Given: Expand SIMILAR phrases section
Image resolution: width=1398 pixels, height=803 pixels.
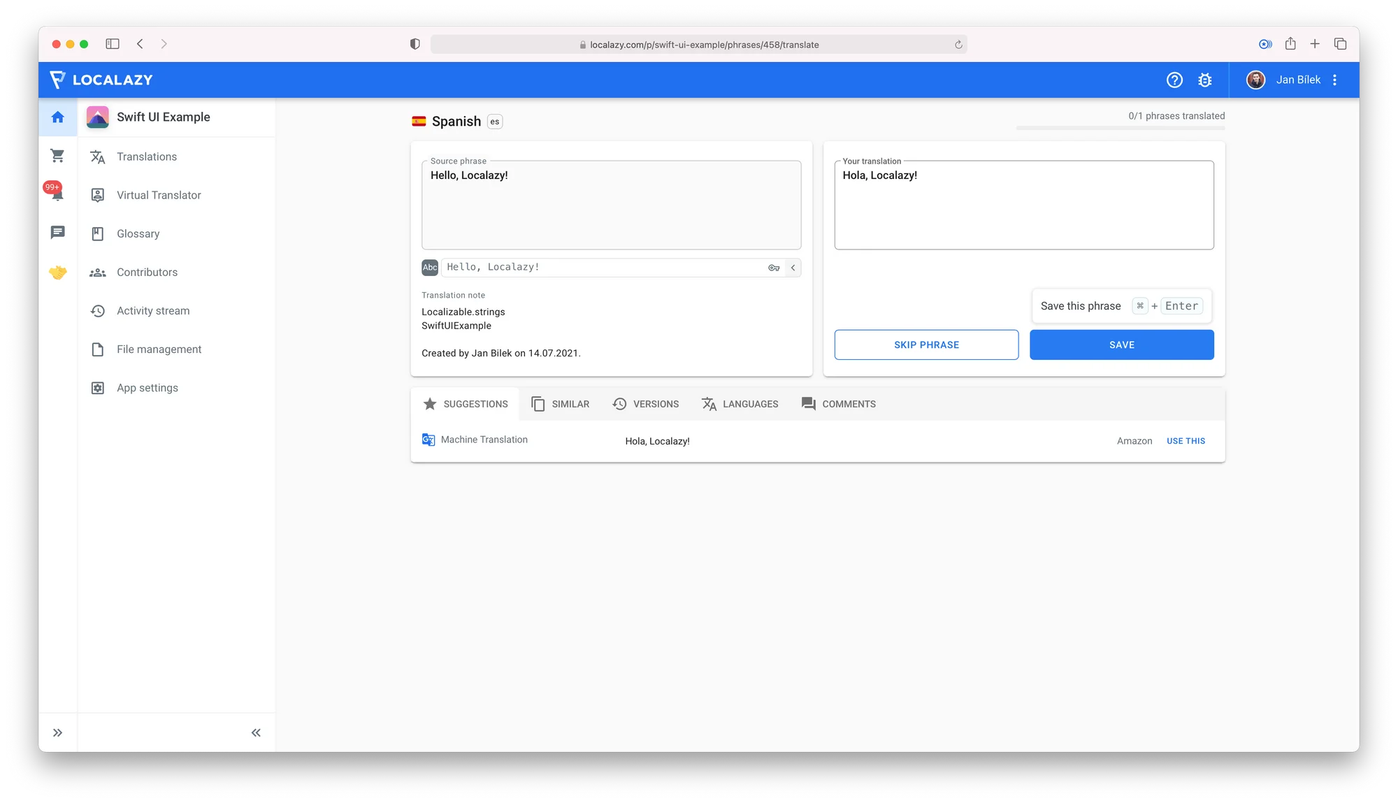Looking at the screenshot, I should (561, 403).
